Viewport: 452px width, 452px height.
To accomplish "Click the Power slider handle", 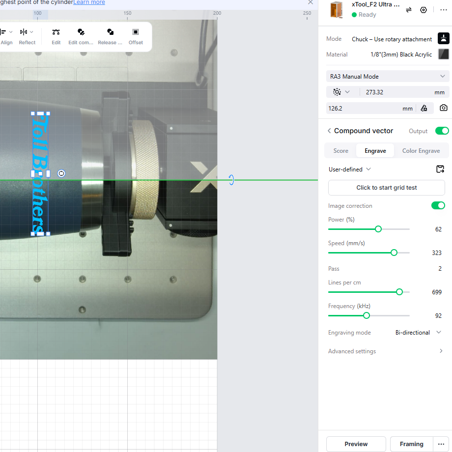I will tap(378, 229).
